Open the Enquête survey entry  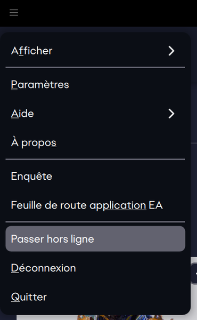pos(95,176)
